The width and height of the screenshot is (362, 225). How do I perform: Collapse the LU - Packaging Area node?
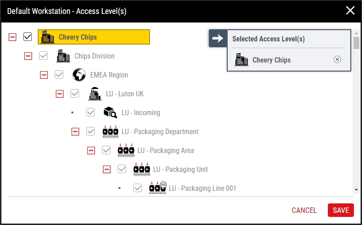91,150
